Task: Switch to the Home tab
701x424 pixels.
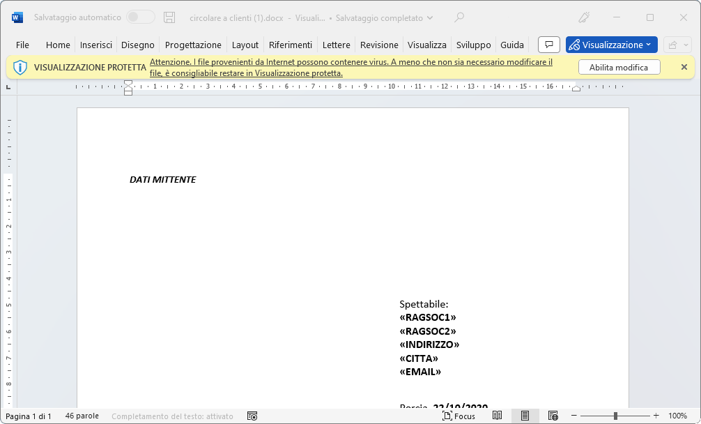Action: click(58, 45)
